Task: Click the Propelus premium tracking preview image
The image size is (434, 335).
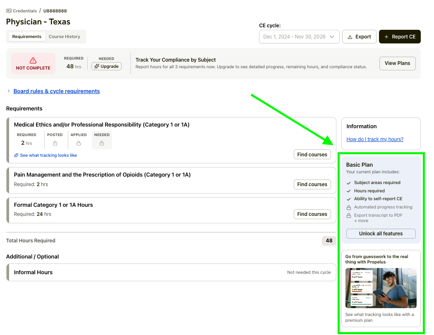Action: click(x=381, y=288)
